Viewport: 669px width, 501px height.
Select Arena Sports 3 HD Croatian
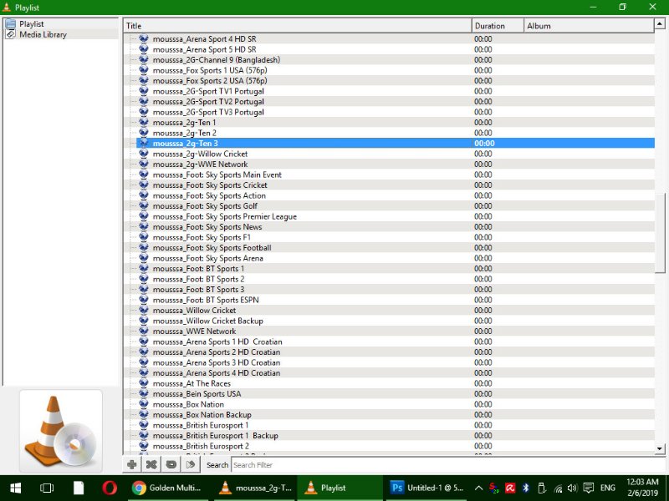[217, 362]
